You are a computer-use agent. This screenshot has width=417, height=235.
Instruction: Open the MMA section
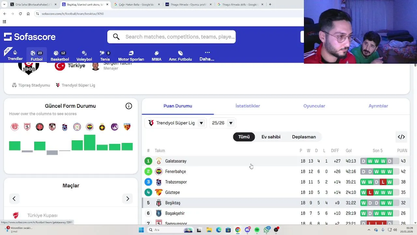[156, 55]
